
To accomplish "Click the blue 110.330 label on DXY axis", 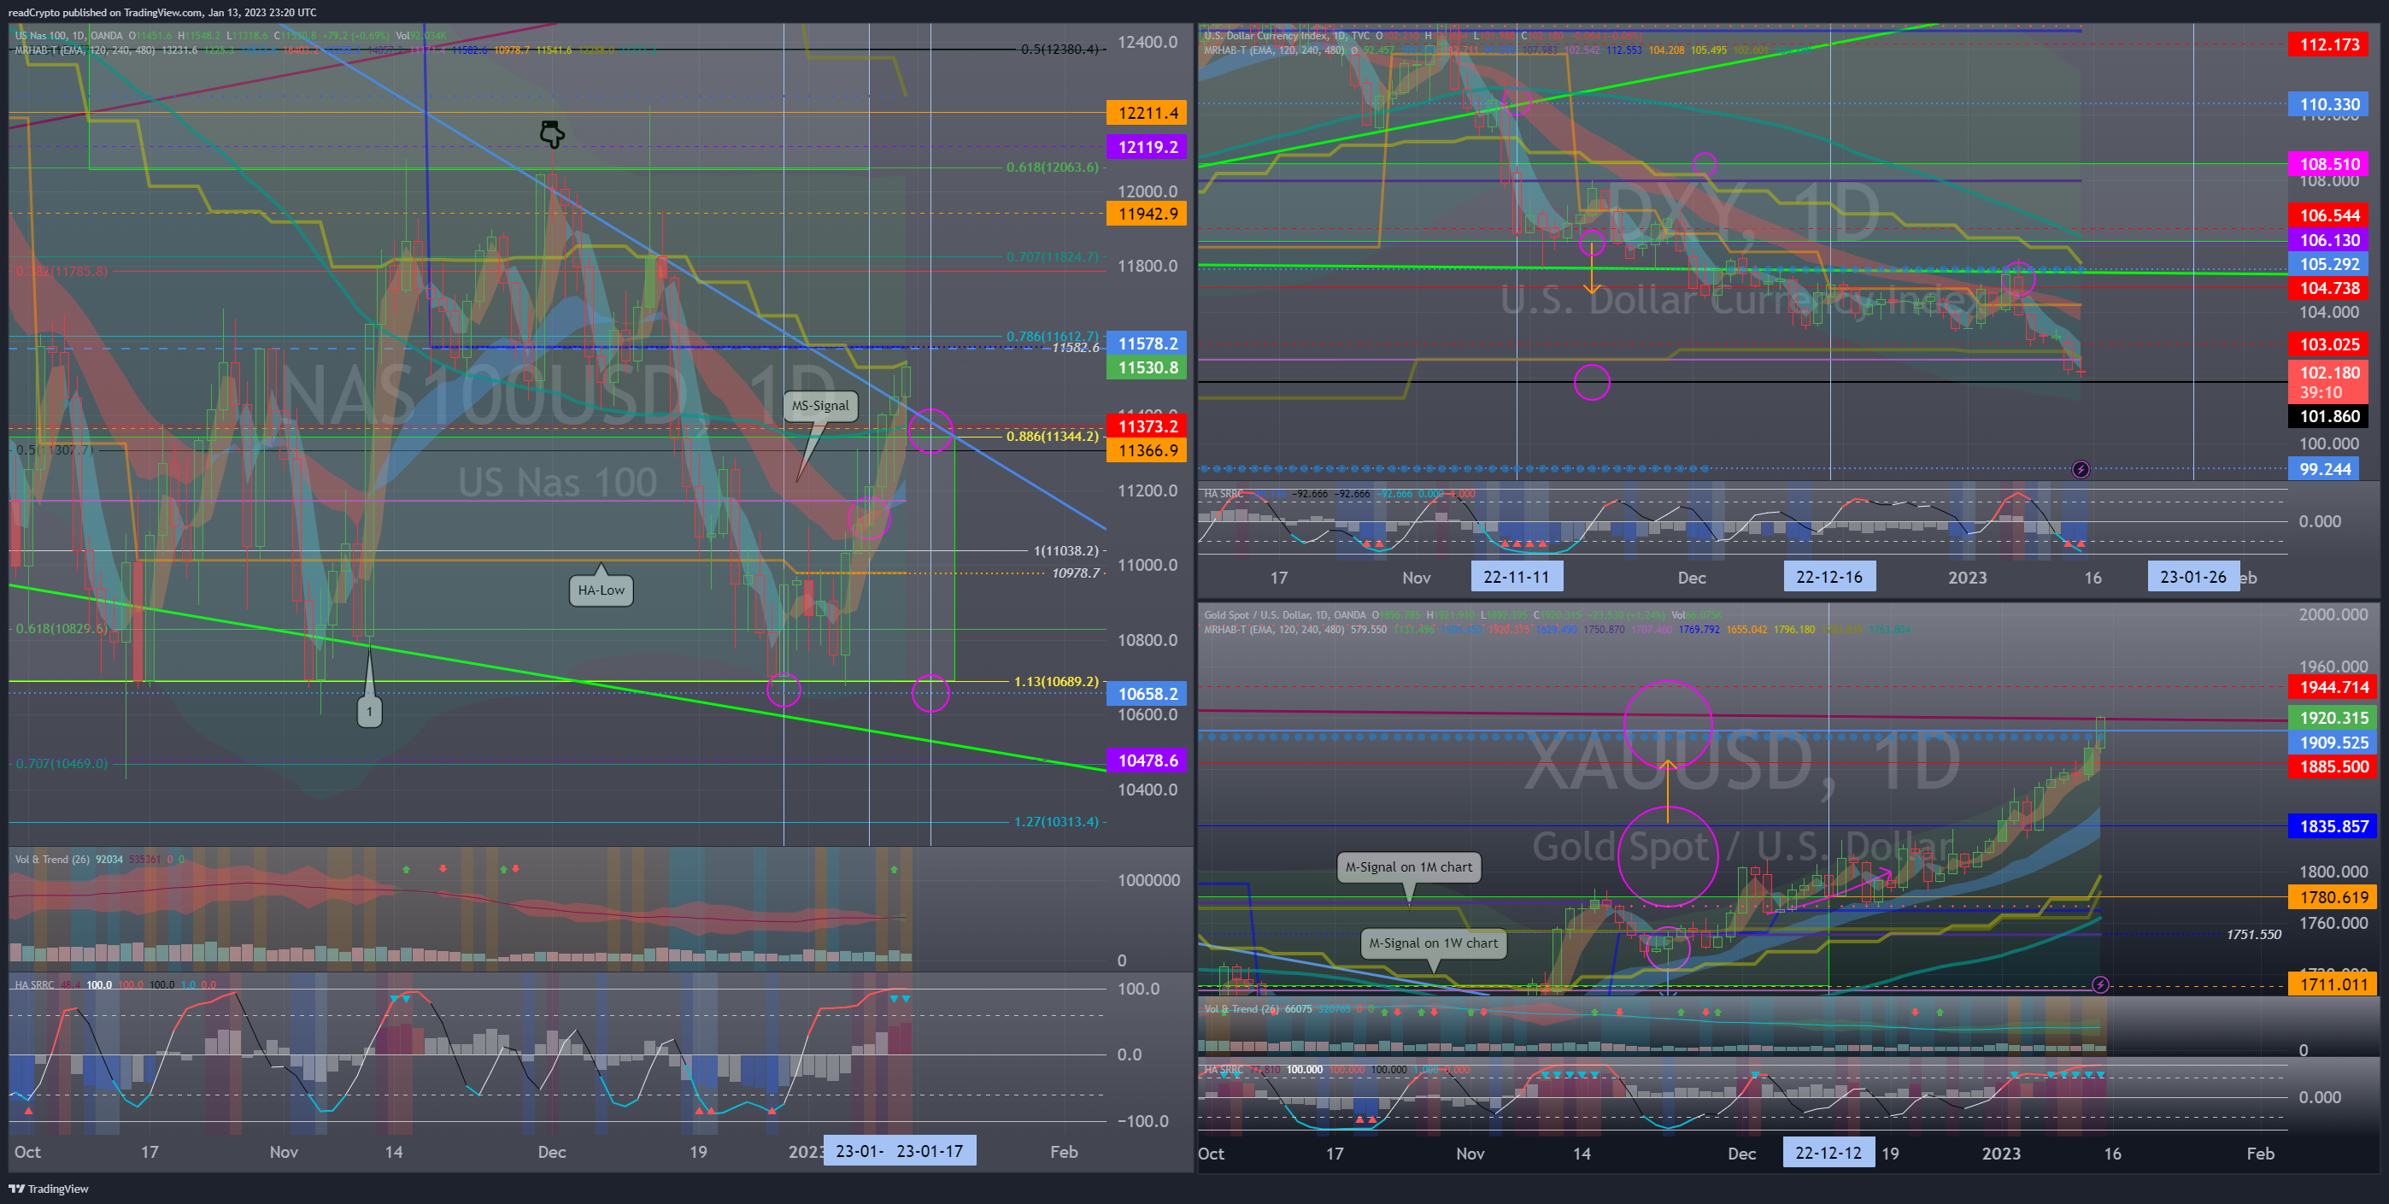I will pos(2328,105).
